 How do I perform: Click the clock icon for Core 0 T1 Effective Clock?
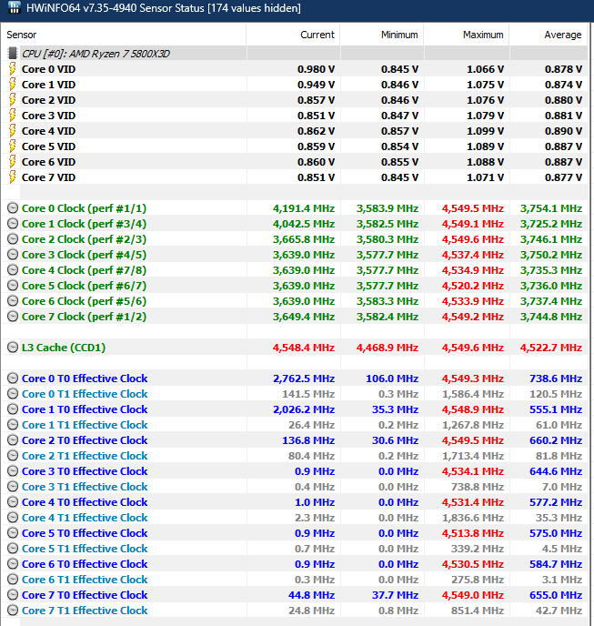13,394
